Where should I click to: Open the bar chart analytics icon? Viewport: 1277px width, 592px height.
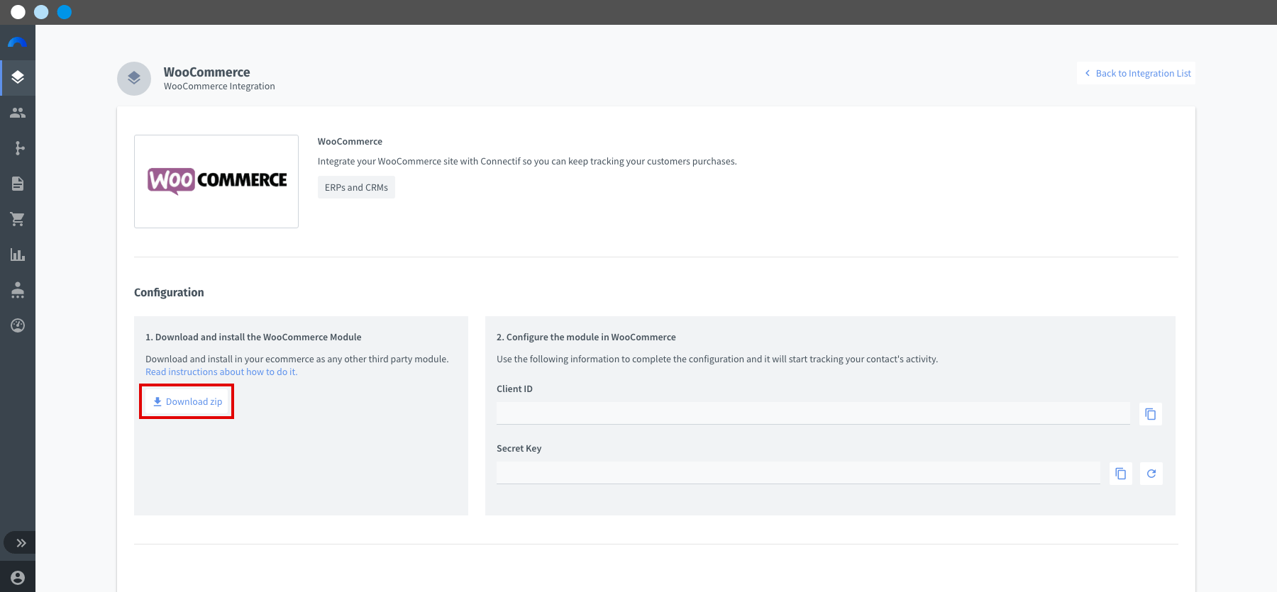(x=18, y=255)
